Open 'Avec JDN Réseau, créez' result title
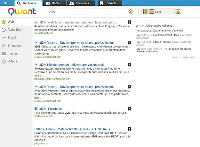200x147 pixels. (76, 87)
